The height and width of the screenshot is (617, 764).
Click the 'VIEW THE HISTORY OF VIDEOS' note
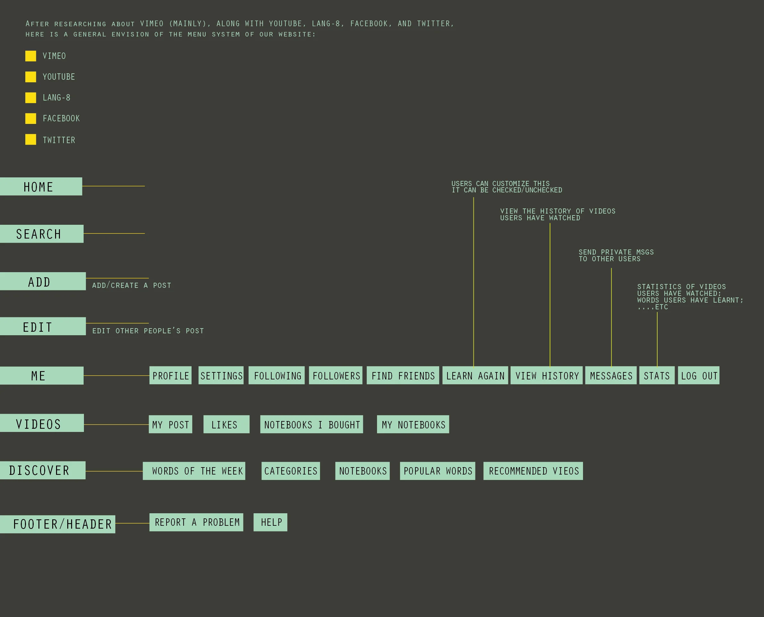[558, 215]
